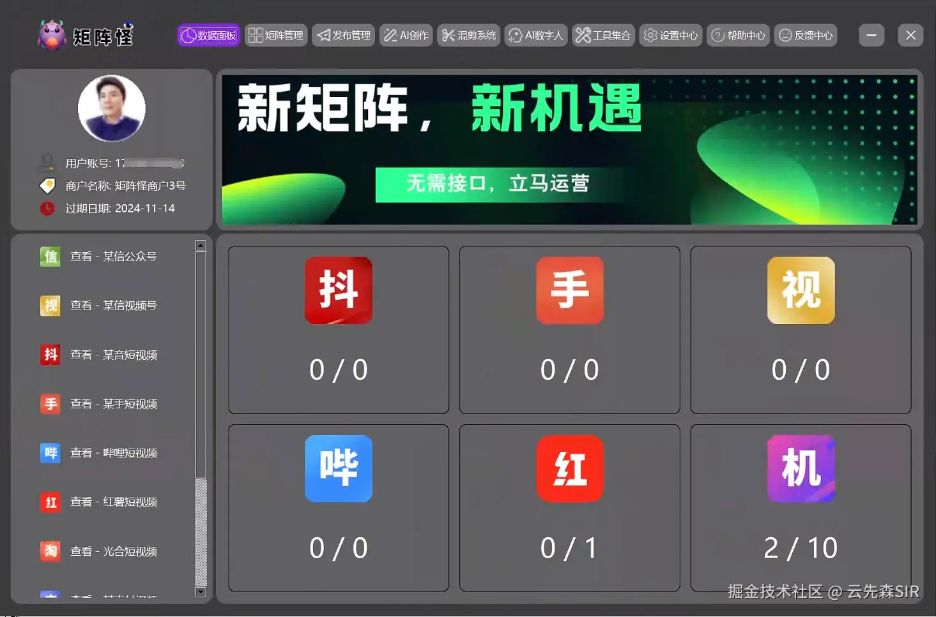The width and height of the screenshot is (936, 617).
Task: Click the large gold 视 platform icon
Action: point(801,290)
